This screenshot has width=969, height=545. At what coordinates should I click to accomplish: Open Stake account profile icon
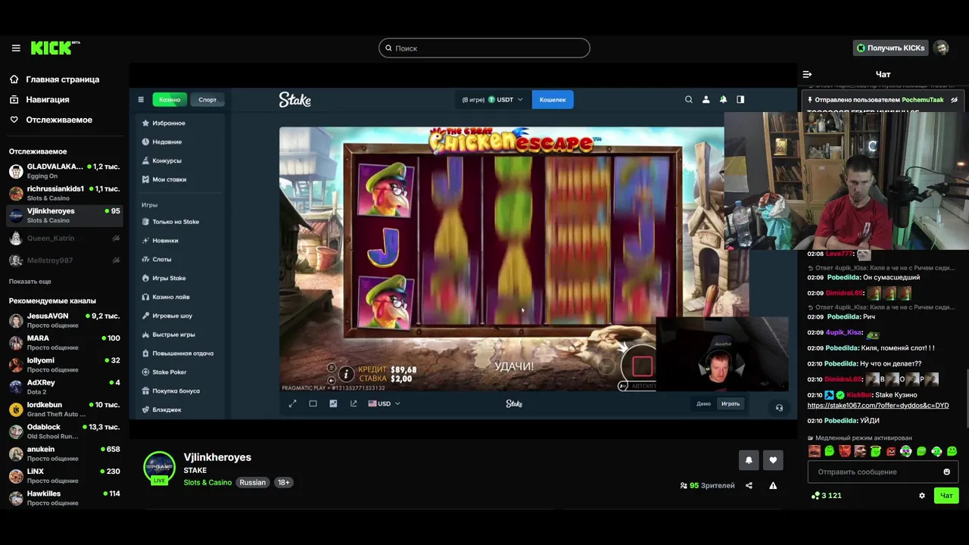706,99
